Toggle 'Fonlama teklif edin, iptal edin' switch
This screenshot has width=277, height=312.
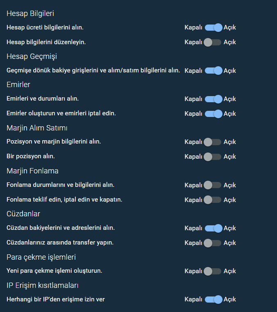click(213, 200)
